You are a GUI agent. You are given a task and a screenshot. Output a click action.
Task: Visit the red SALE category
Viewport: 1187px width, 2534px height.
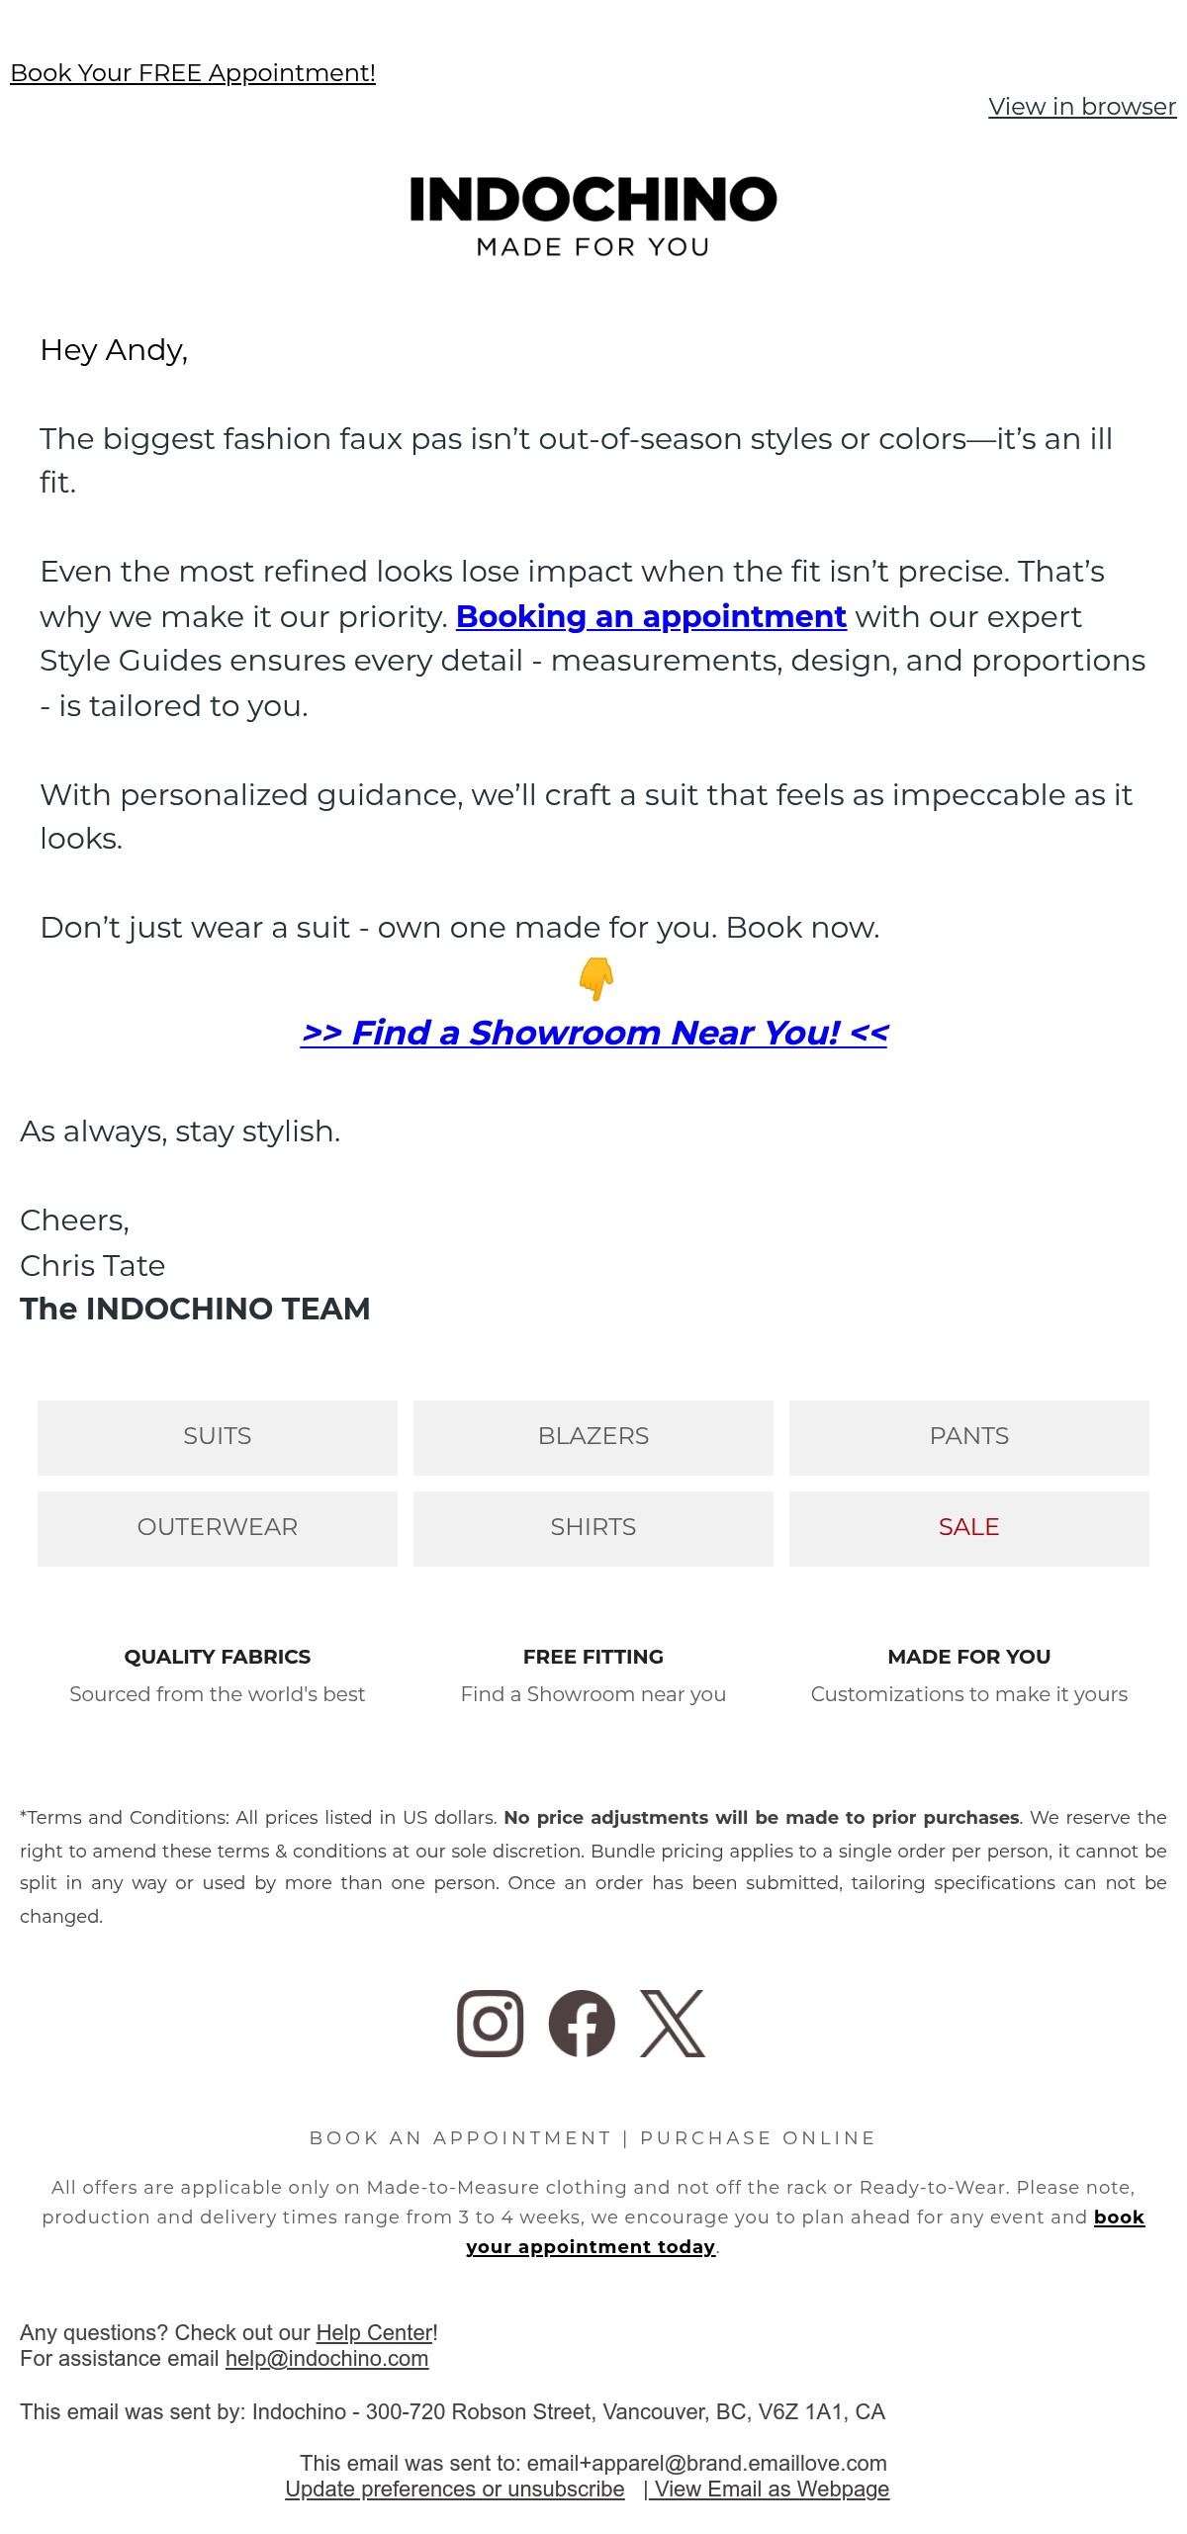(969, 1528)
